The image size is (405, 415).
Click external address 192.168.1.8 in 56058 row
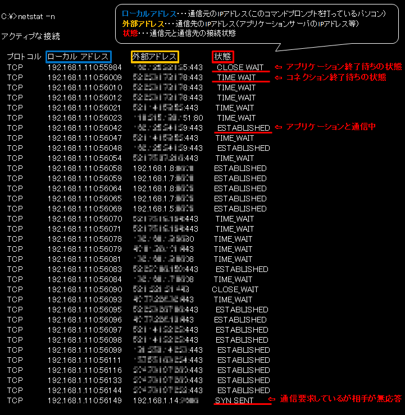163,169
